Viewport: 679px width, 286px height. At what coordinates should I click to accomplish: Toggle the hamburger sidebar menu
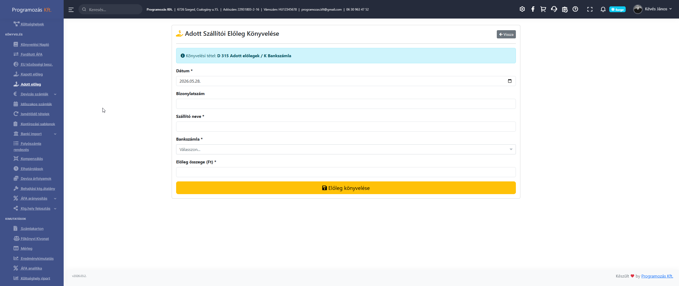[71, 10]
